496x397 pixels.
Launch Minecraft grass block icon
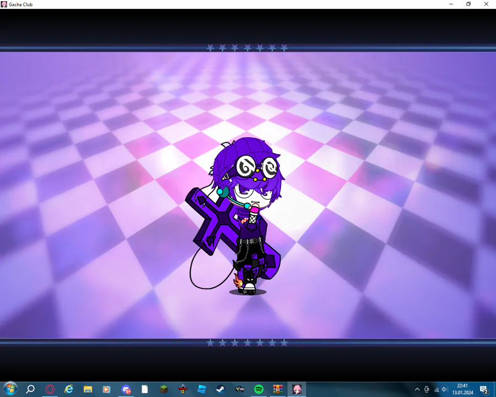tap(164, 389)
